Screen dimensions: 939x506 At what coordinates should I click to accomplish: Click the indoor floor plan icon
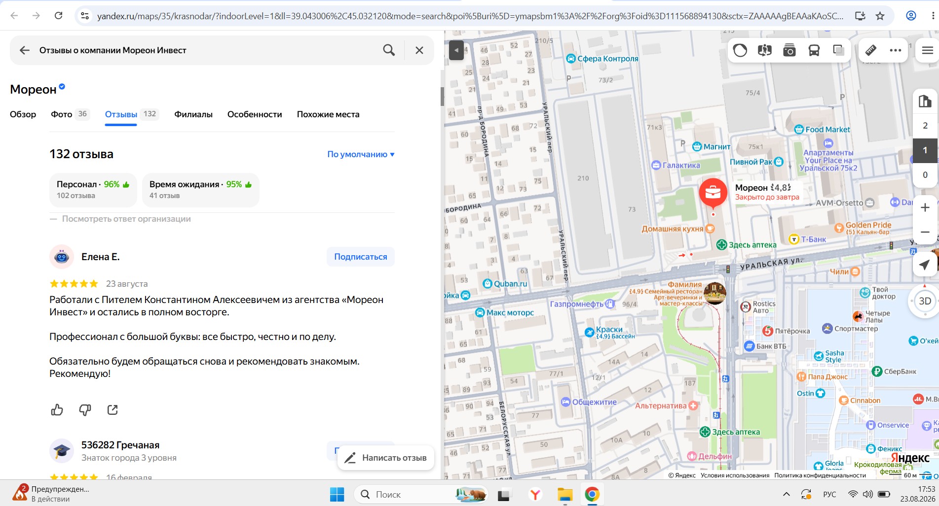click(x=925, y=101)
